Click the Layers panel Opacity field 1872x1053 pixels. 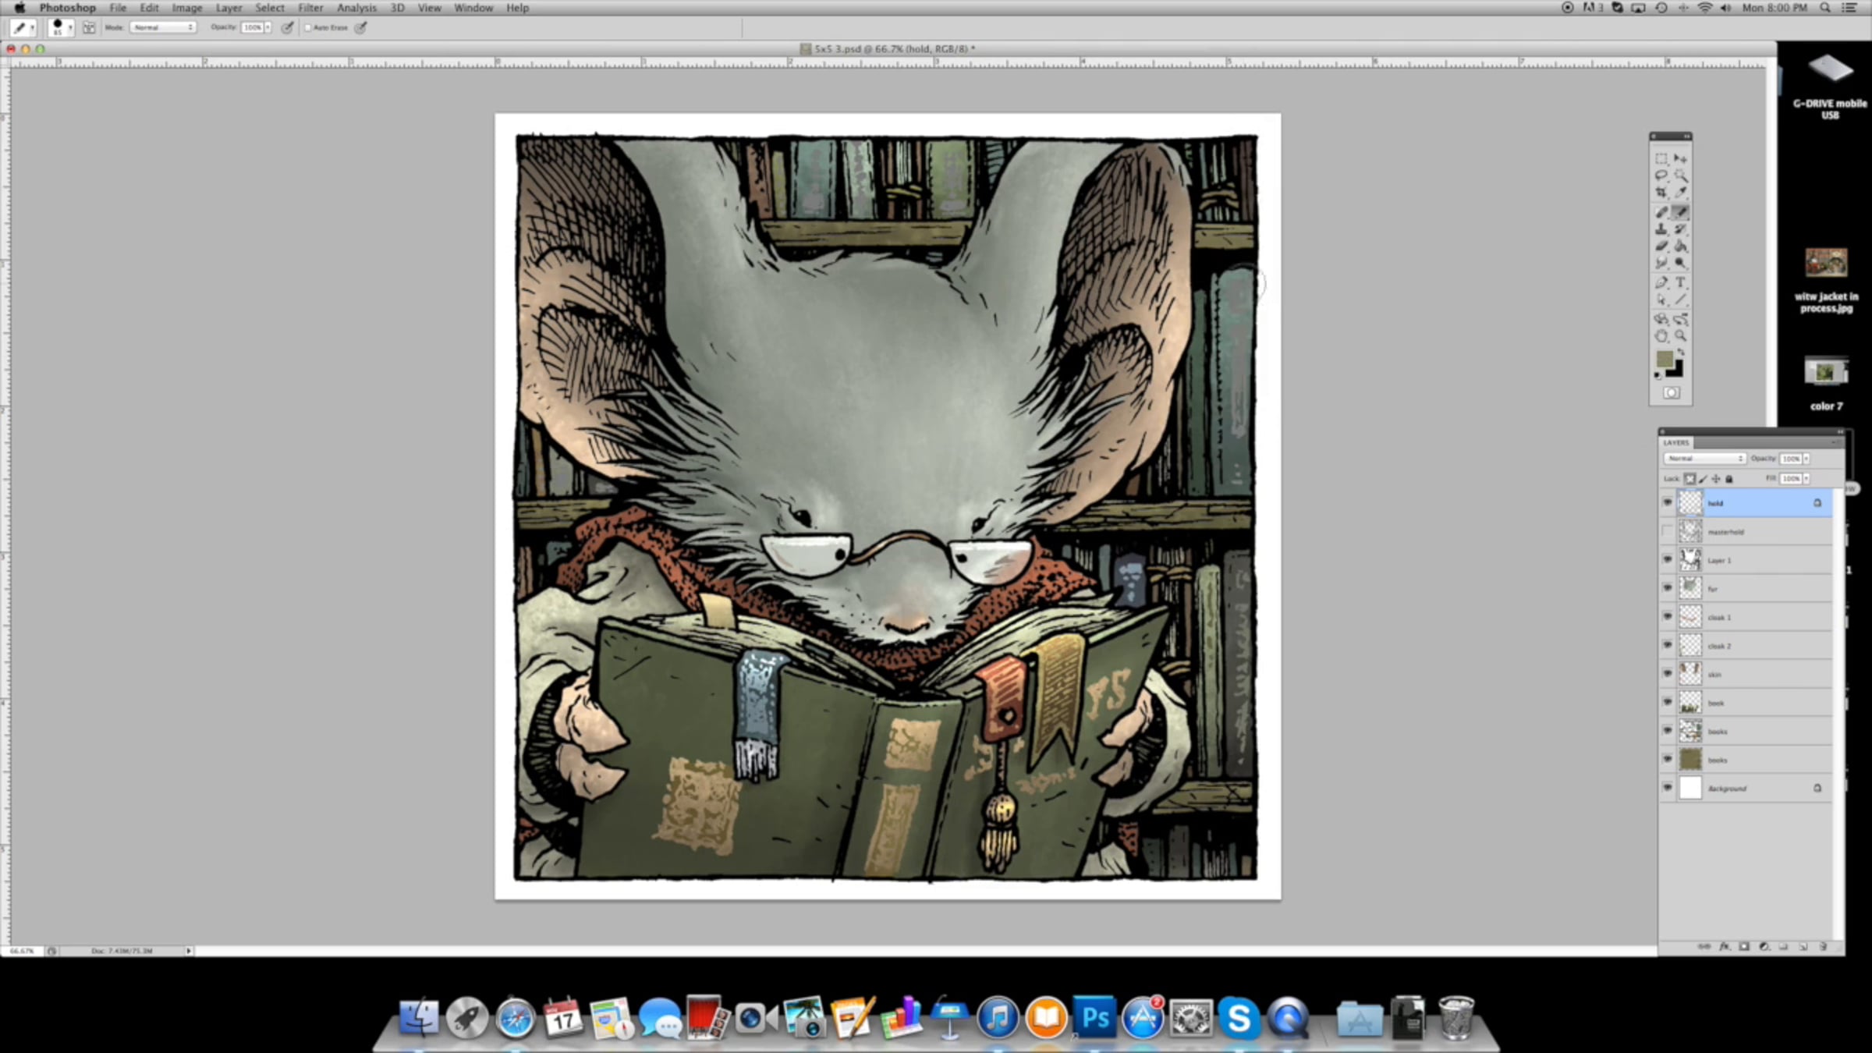(1791, 459)
